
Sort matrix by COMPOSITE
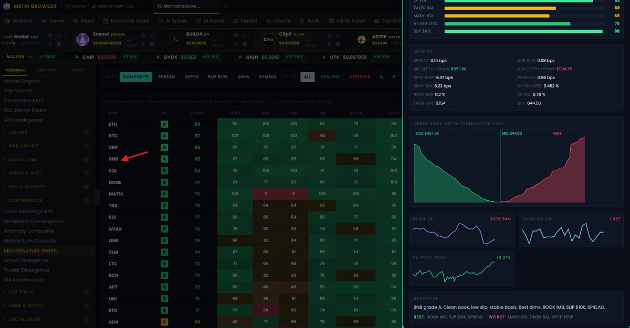pos(136,76)
